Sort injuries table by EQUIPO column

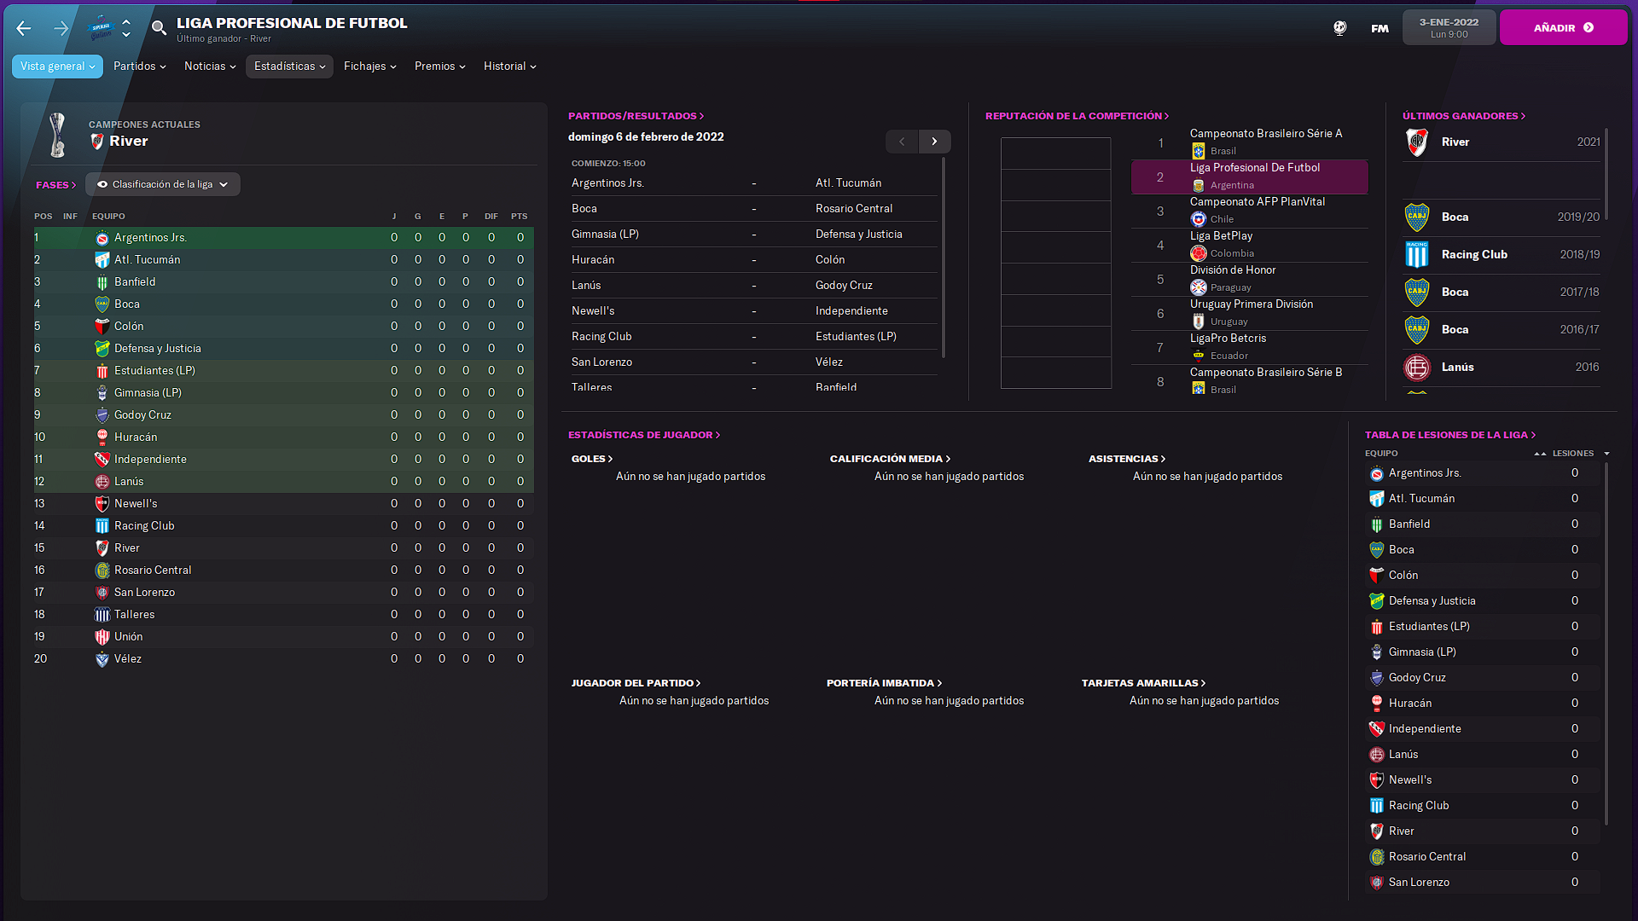tap(1381, 454)
